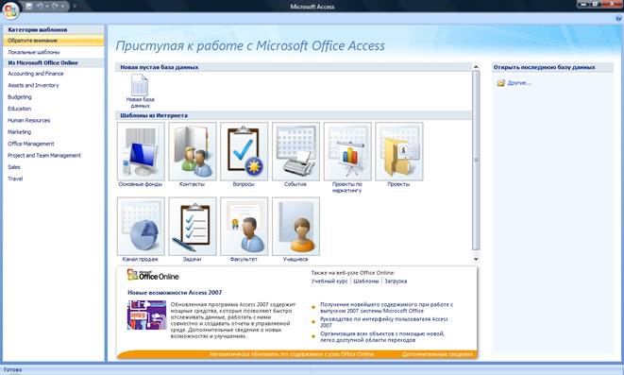Viewport: 624px width, 375px height.
Task: Click the Новая пустая база данных header
Action: coord(160,67)
